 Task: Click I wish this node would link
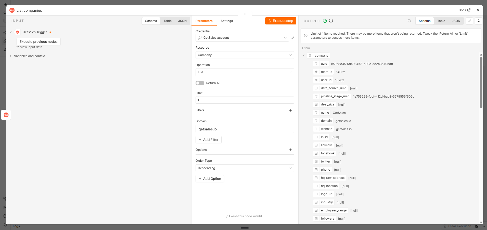245,216
